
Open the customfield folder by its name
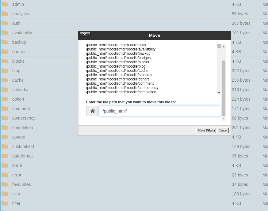(23, 146)
